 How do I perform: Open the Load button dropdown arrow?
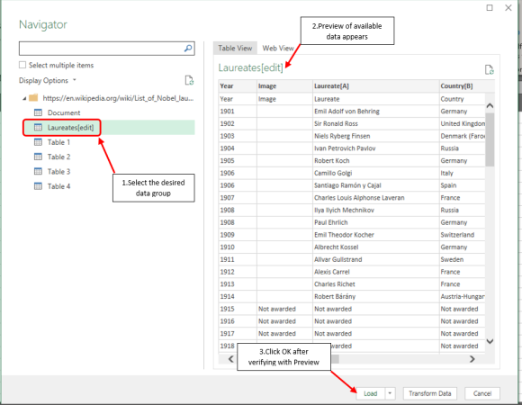[x=390, y=393]
